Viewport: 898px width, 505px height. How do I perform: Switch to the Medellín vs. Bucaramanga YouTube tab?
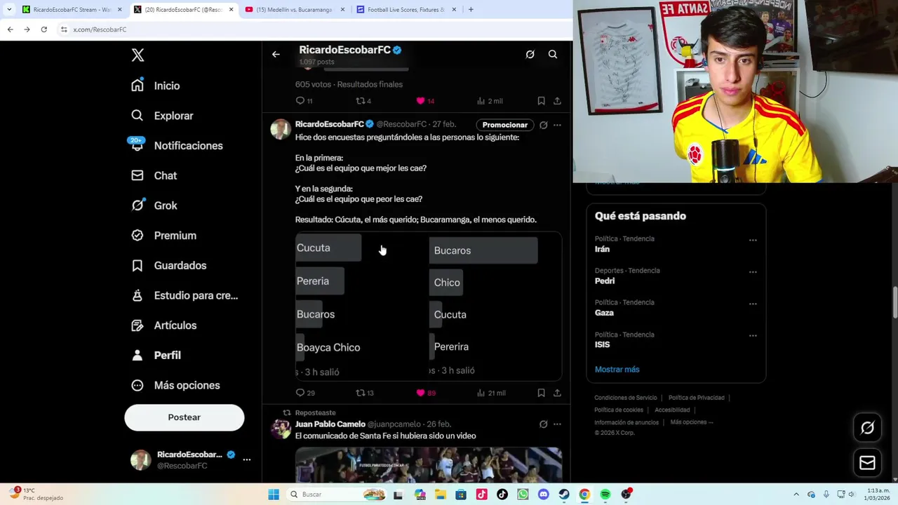coord(294,10)
